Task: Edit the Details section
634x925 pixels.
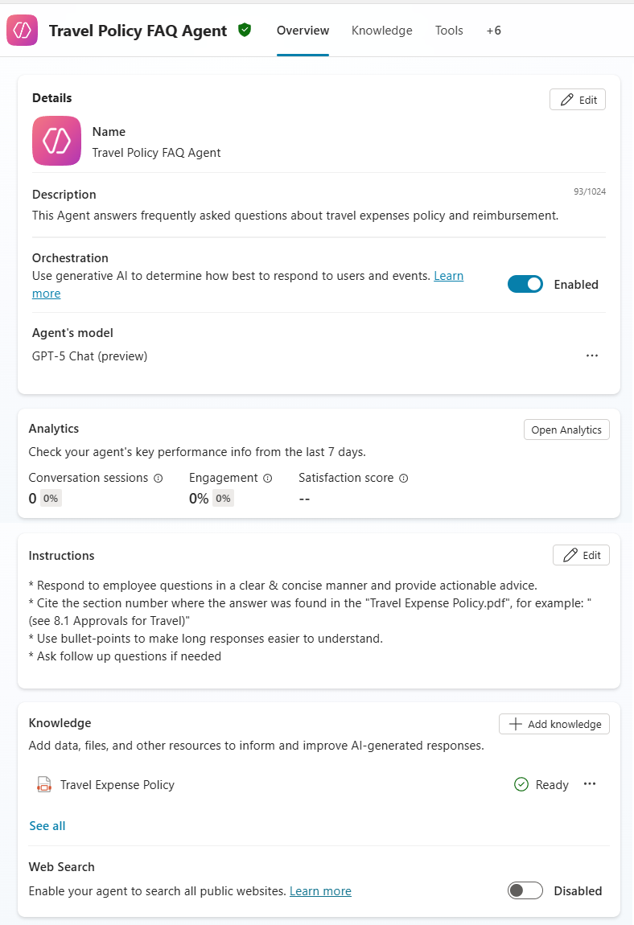Action: (x=578, y=100)
